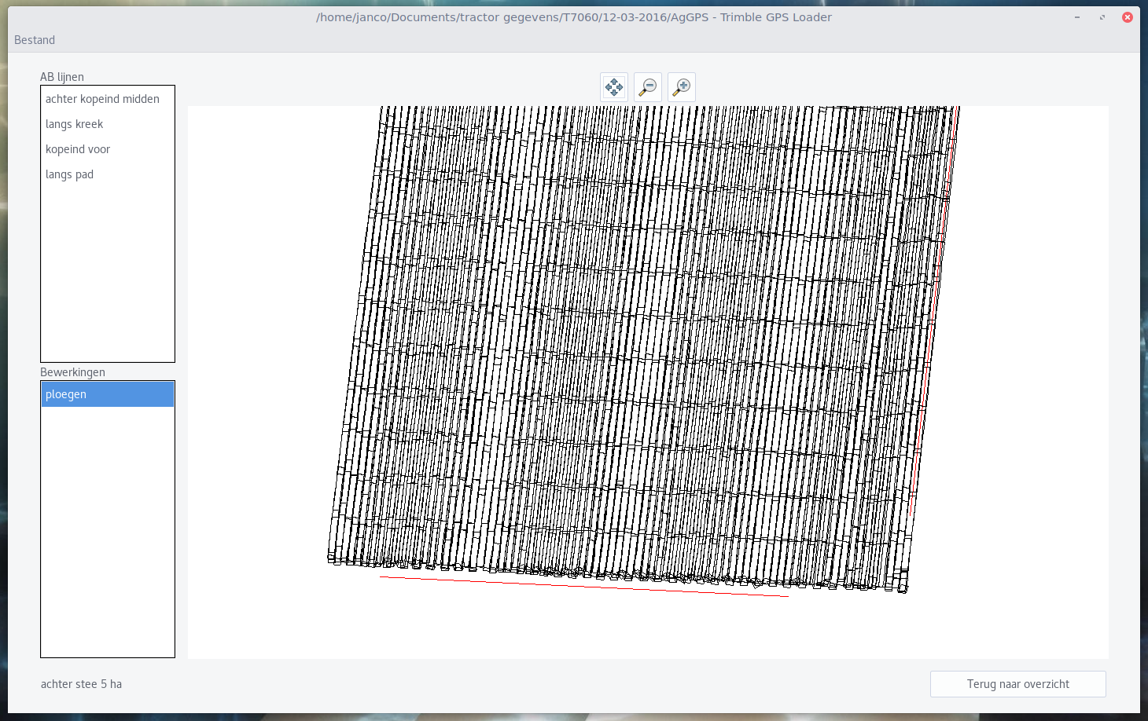Pick the 'langs pad' AB line
This screenshot has width=1148, height=721.
(69, 174)
